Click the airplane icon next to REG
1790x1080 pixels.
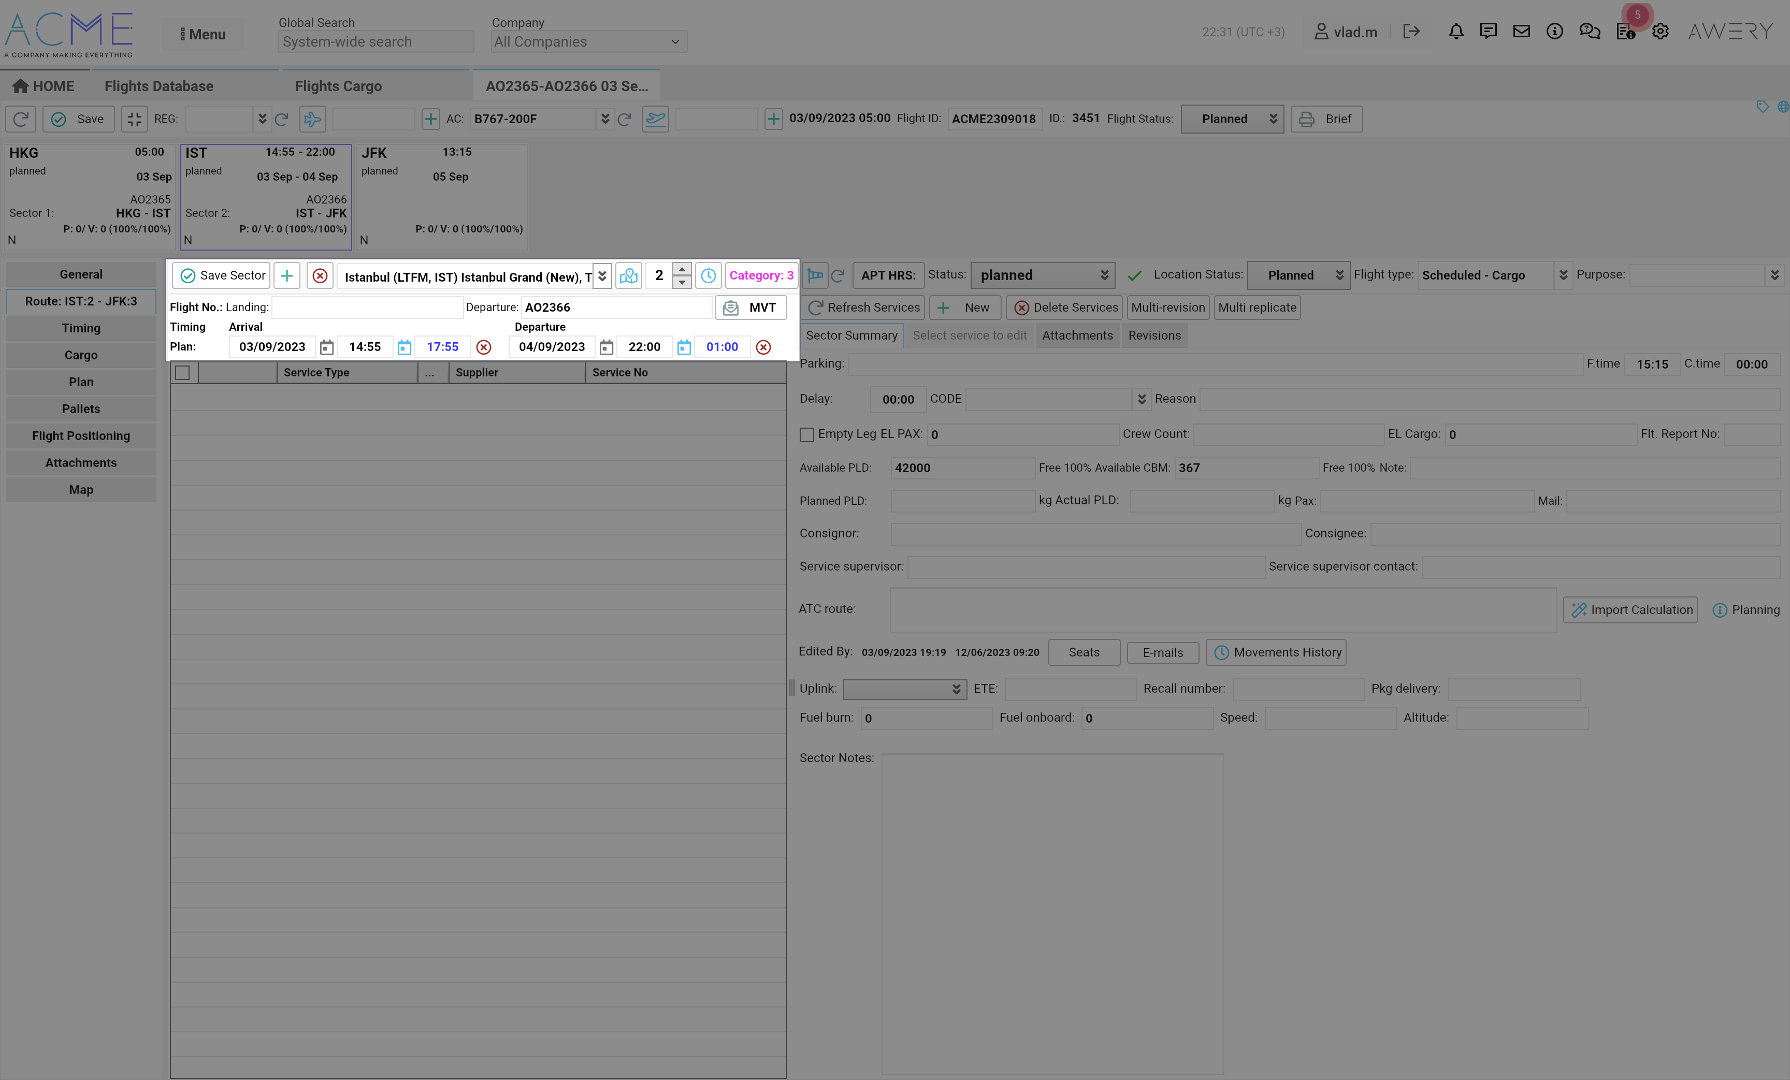[x=312, y=119]
